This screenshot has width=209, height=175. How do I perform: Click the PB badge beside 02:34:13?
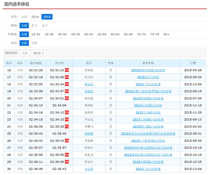pos(67,112)
